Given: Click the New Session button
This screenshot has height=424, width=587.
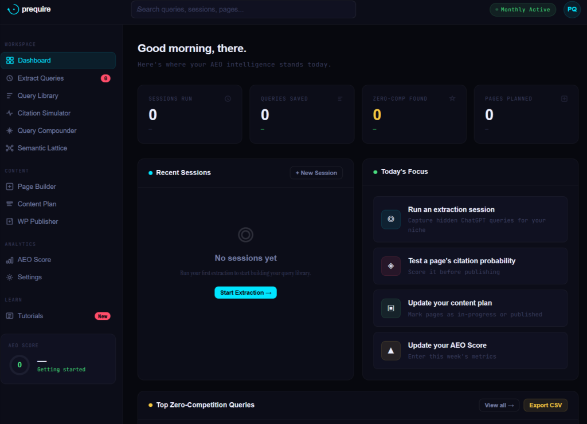Looking at the screenshot, I should [316, 173].
